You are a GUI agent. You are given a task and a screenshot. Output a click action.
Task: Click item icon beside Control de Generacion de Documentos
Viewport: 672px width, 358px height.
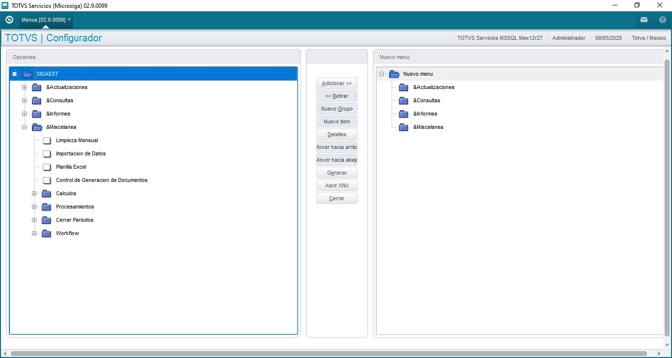[x=47, y=180]
